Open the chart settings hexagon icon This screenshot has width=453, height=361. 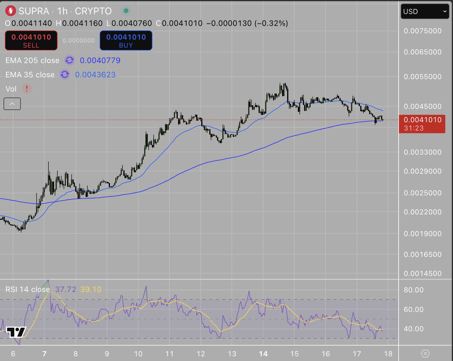pos(425,354)
